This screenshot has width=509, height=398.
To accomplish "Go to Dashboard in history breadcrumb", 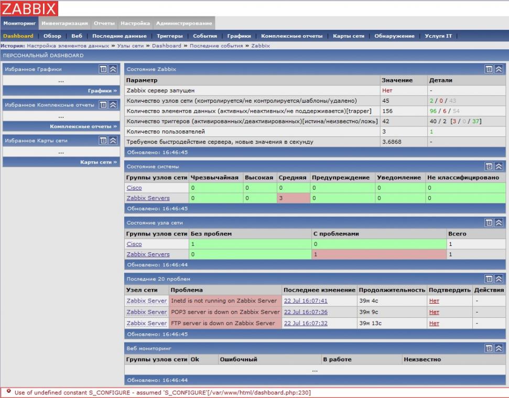I will tap(167, 46).
